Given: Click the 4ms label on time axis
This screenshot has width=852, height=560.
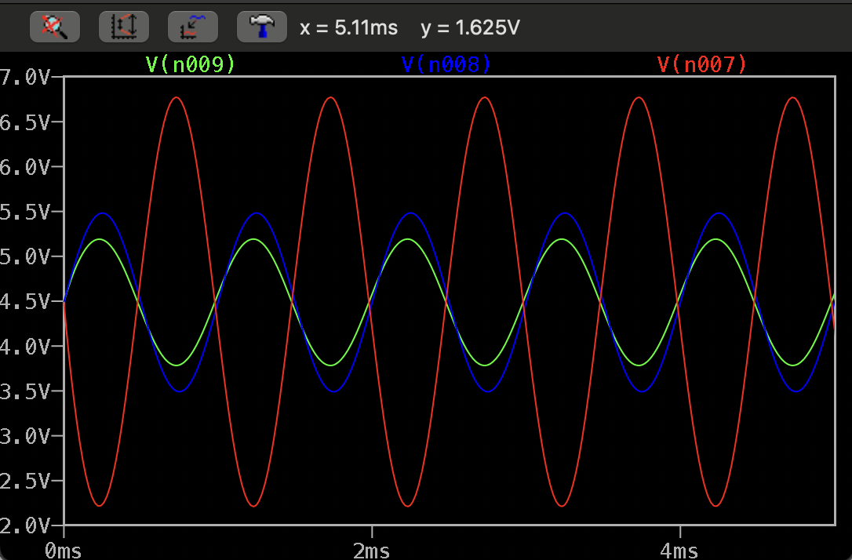Looking at the screenshot, I should (x=680, y=551).
